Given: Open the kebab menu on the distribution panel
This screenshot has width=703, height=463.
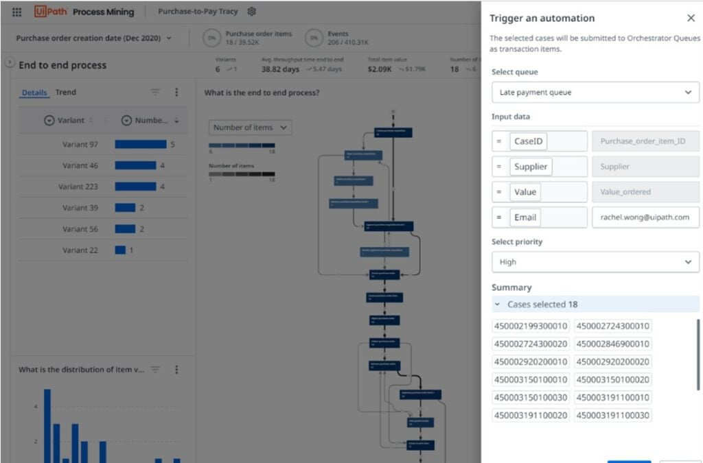Looking at the screenshot, I should (176, 369).
